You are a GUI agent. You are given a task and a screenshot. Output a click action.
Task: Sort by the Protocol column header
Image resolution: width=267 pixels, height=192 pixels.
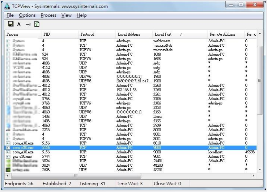click(x=97, y=34)
